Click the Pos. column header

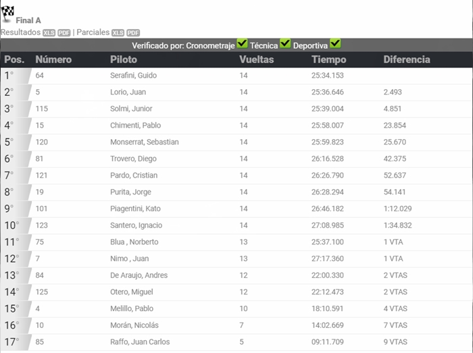[14, 59]
